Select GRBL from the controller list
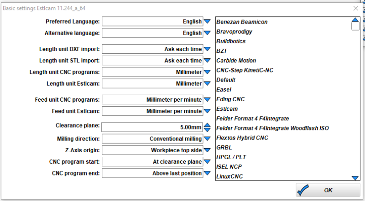365x201 pixels. (224, 148)
